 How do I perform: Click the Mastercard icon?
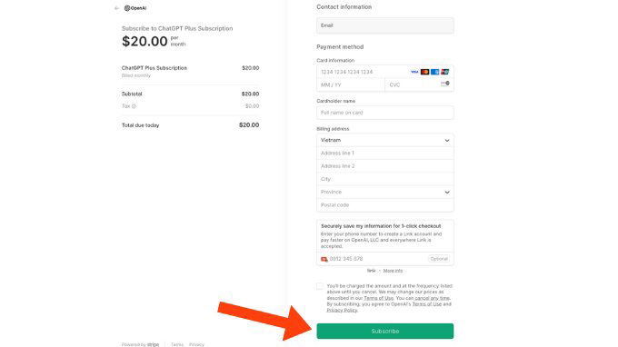pos(424,72)
